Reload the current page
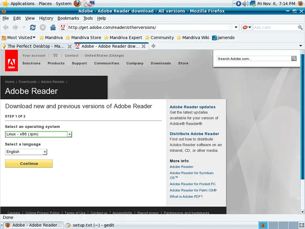Screen dimensions: 305x229 point(33,27)
